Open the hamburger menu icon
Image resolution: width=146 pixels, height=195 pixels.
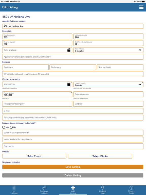[x=141, y=7]
